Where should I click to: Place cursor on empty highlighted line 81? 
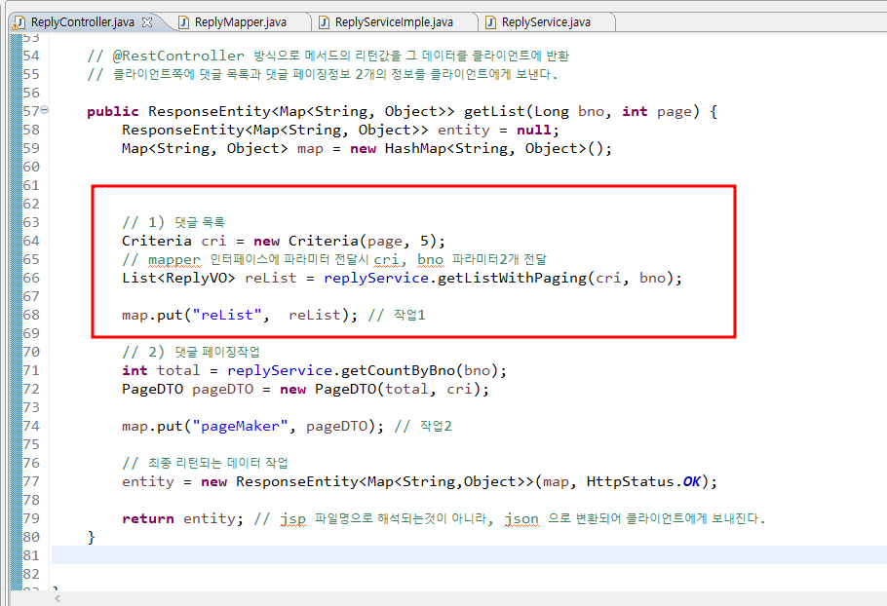(x=469, y=555)
